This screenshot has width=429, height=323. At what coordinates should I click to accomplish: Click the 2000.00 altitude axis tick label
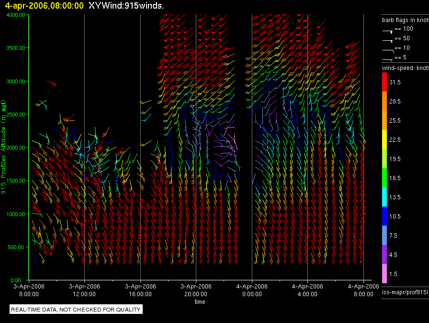click(x=16, y=148)
